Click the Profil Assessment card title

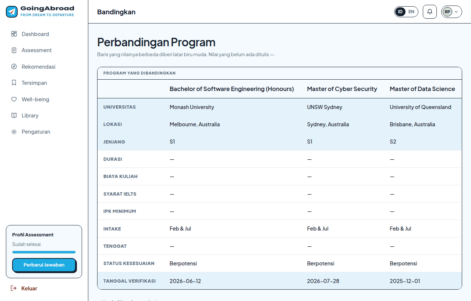point(33,235)
